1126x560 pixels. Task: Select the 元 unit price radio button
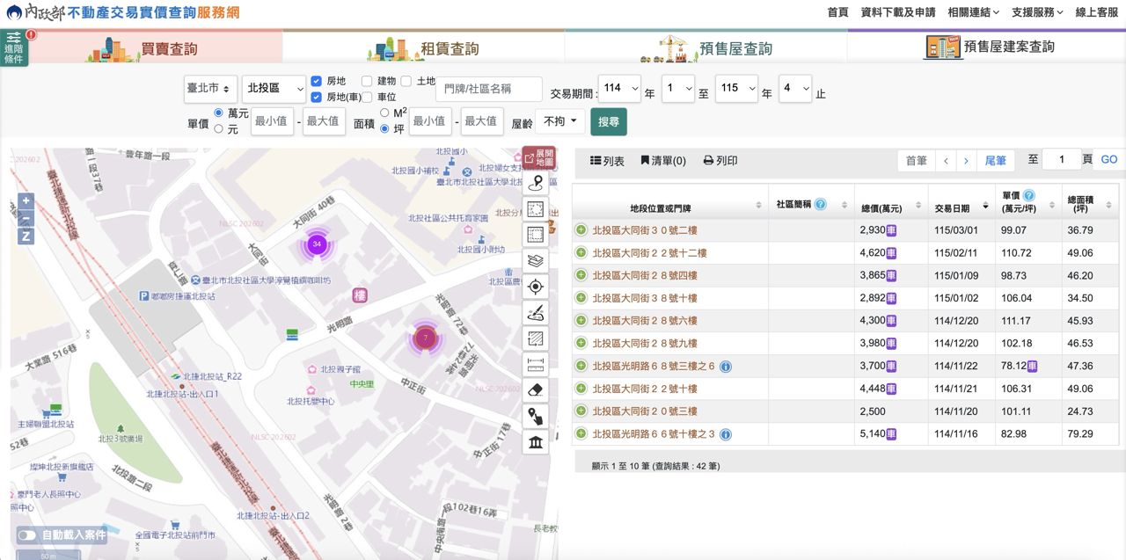click(219, 128)
